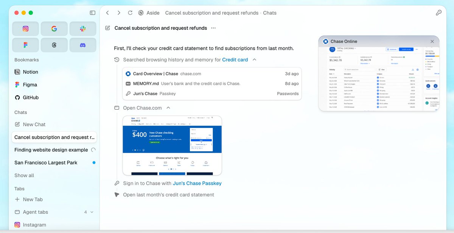The width and height of the screenshot is (454, 233).
Task: Open passwords via the key icon
Action: pos(438,13)
